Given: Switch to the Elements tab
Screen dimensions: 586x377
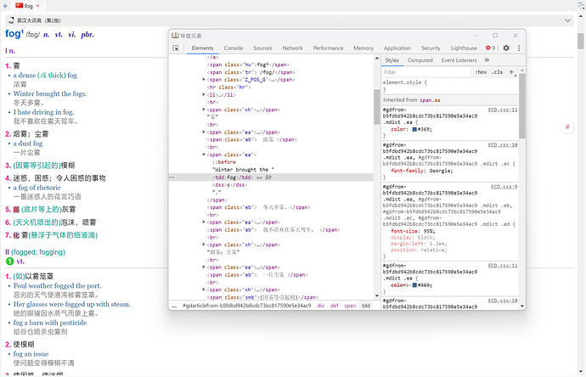Looking at the screenshot, I should [x=202, y=48].
